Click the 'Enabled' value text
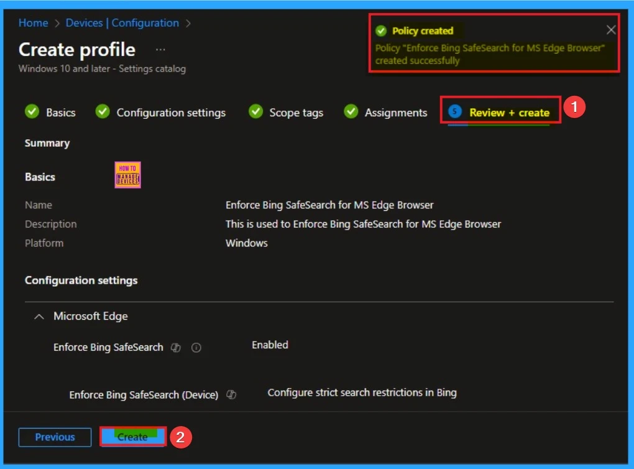The height and width of the screenshot is (469, 634). point(270,345)
